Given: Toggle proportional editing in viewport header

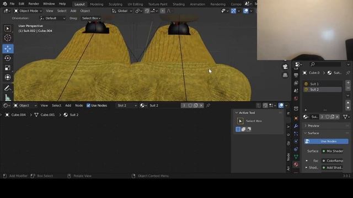Looking at the screenshot, I should [163, 11].
